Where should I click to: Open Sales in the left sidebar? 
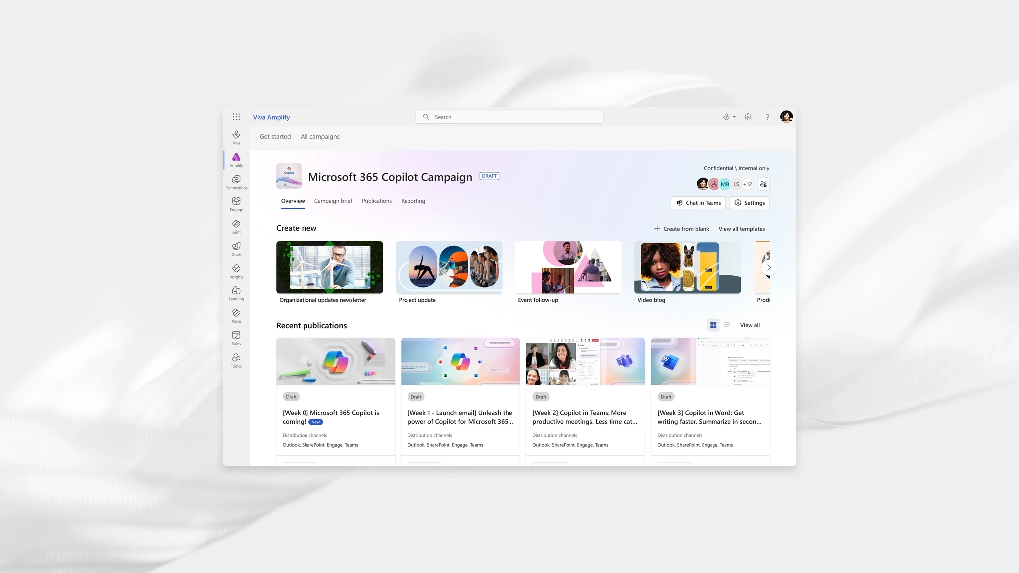coord(236,339)
